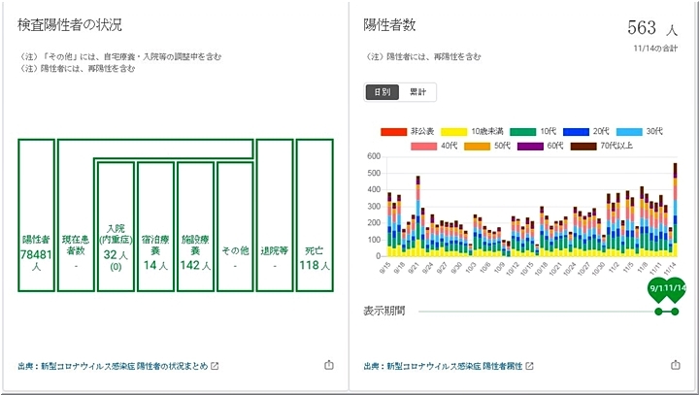This screenshot has width=699, height=395.
Task: Toggle the 非公表 legend series
Action: tap(410, 131)
